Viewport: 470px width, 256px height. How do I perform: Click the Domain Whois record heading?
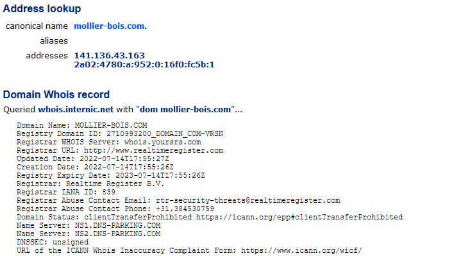click(56, 95)
